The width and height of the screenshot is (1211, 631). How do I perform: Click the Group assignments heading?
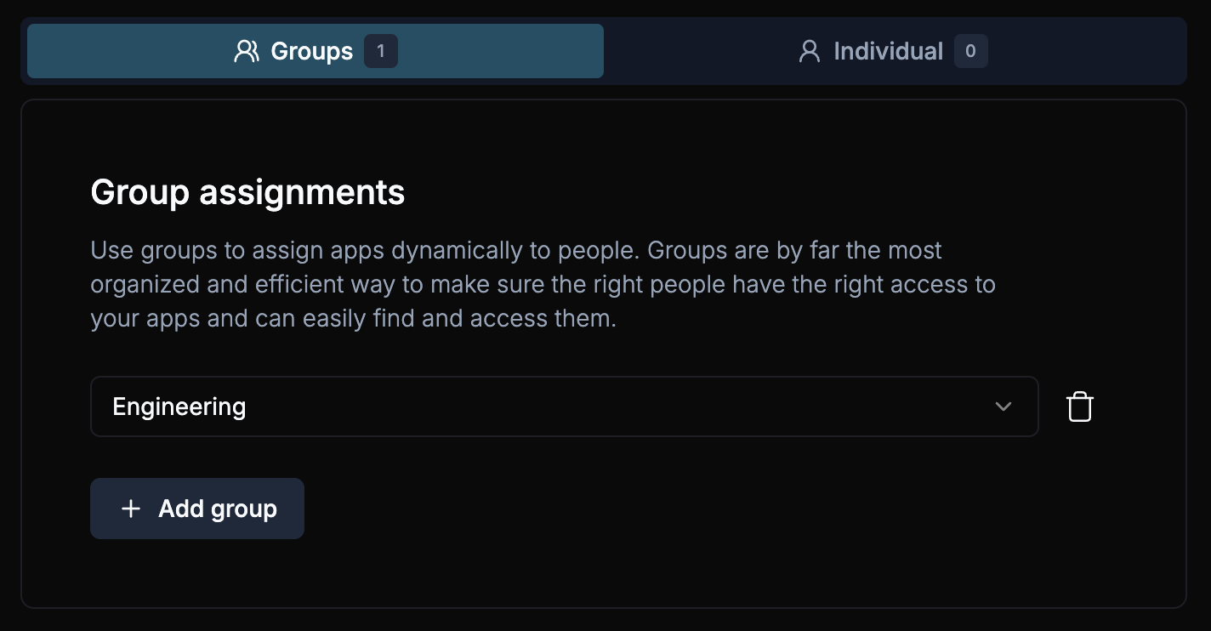point(247,192)
